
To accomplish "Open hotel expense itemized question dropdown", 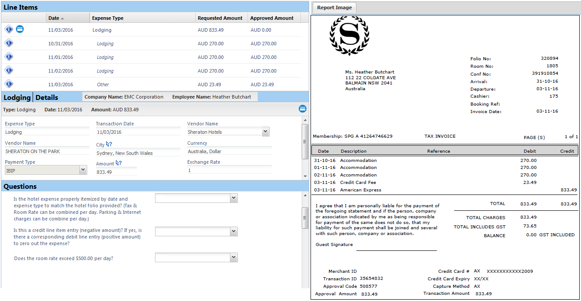I will click(x=233, y=198).
